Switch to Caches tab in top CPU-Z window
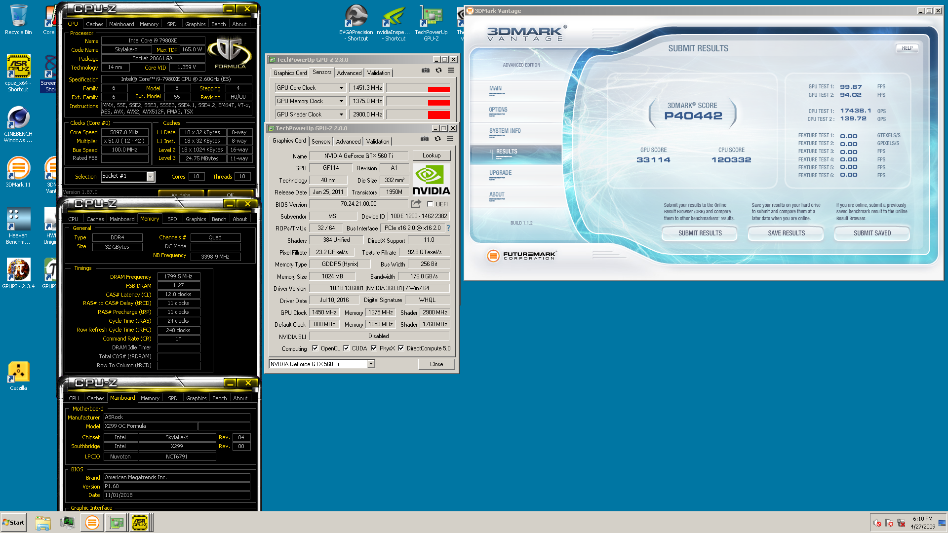This screenshot has width=948, height=533. click(94, 24)
